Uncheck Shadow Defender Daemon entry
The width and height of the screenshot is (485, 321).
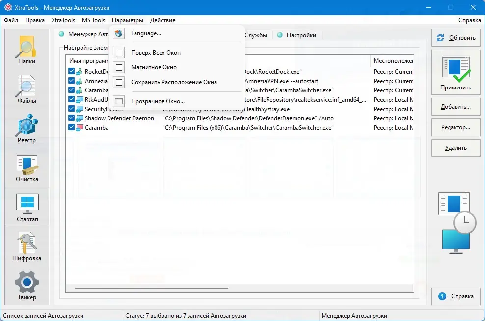tap(72, 118)
